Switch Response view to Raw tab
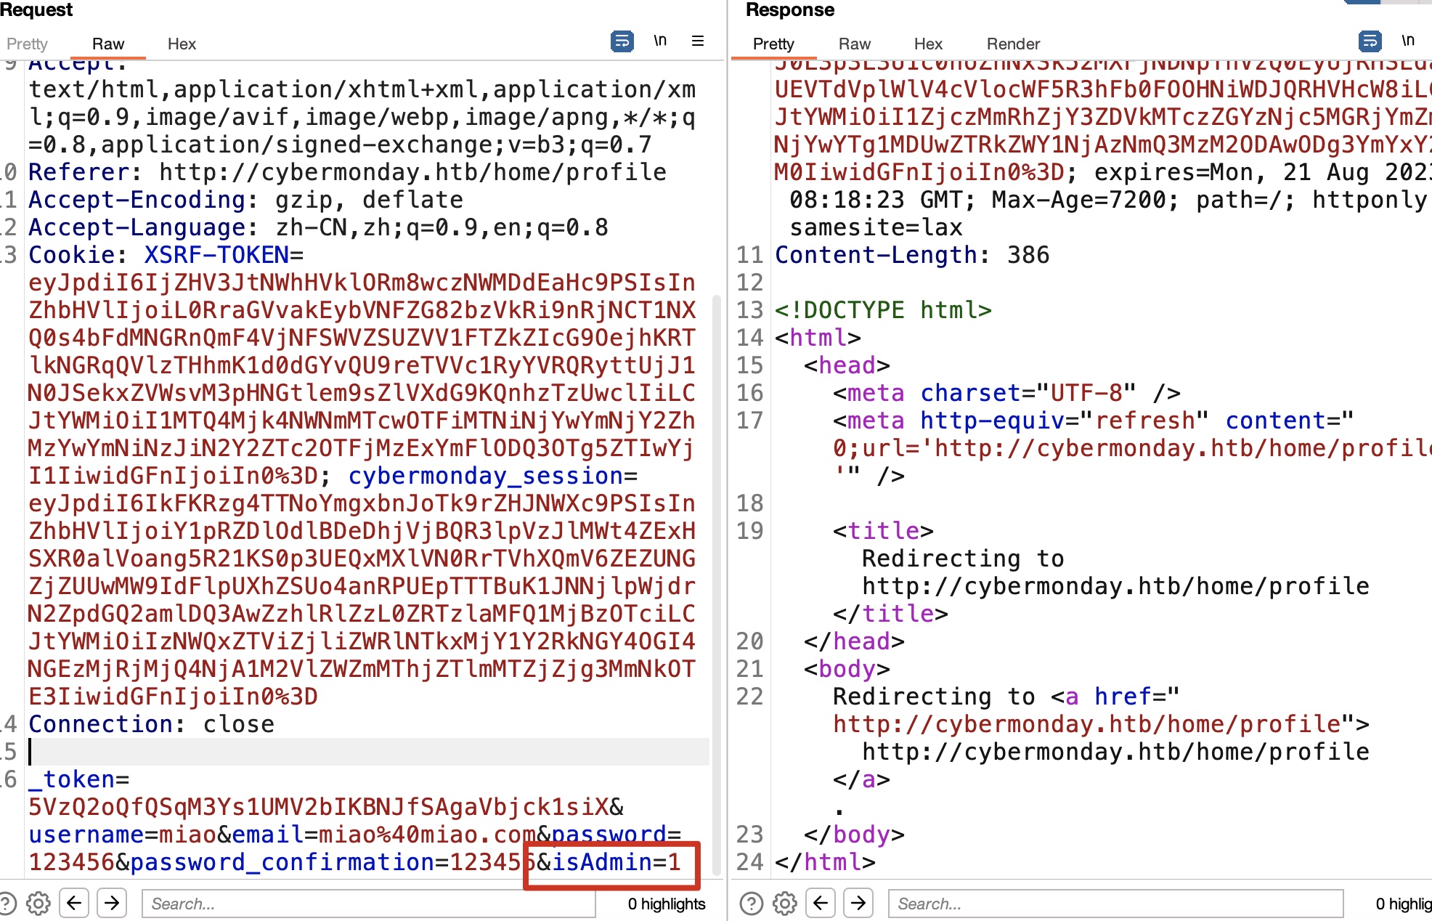 (854, 44)
